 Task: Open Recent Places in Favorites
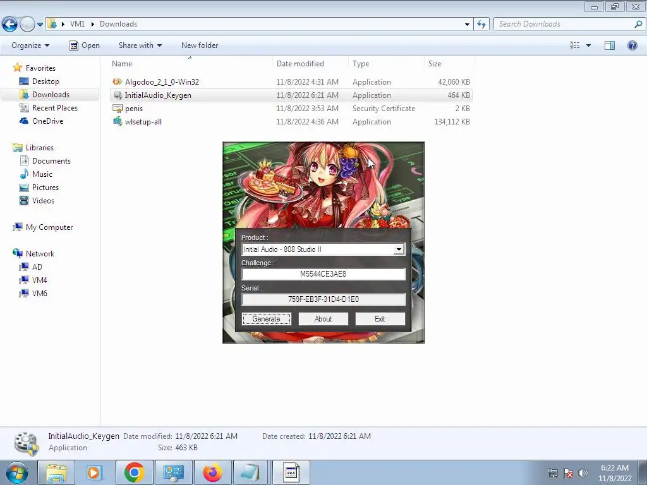(x=55, y=107)
